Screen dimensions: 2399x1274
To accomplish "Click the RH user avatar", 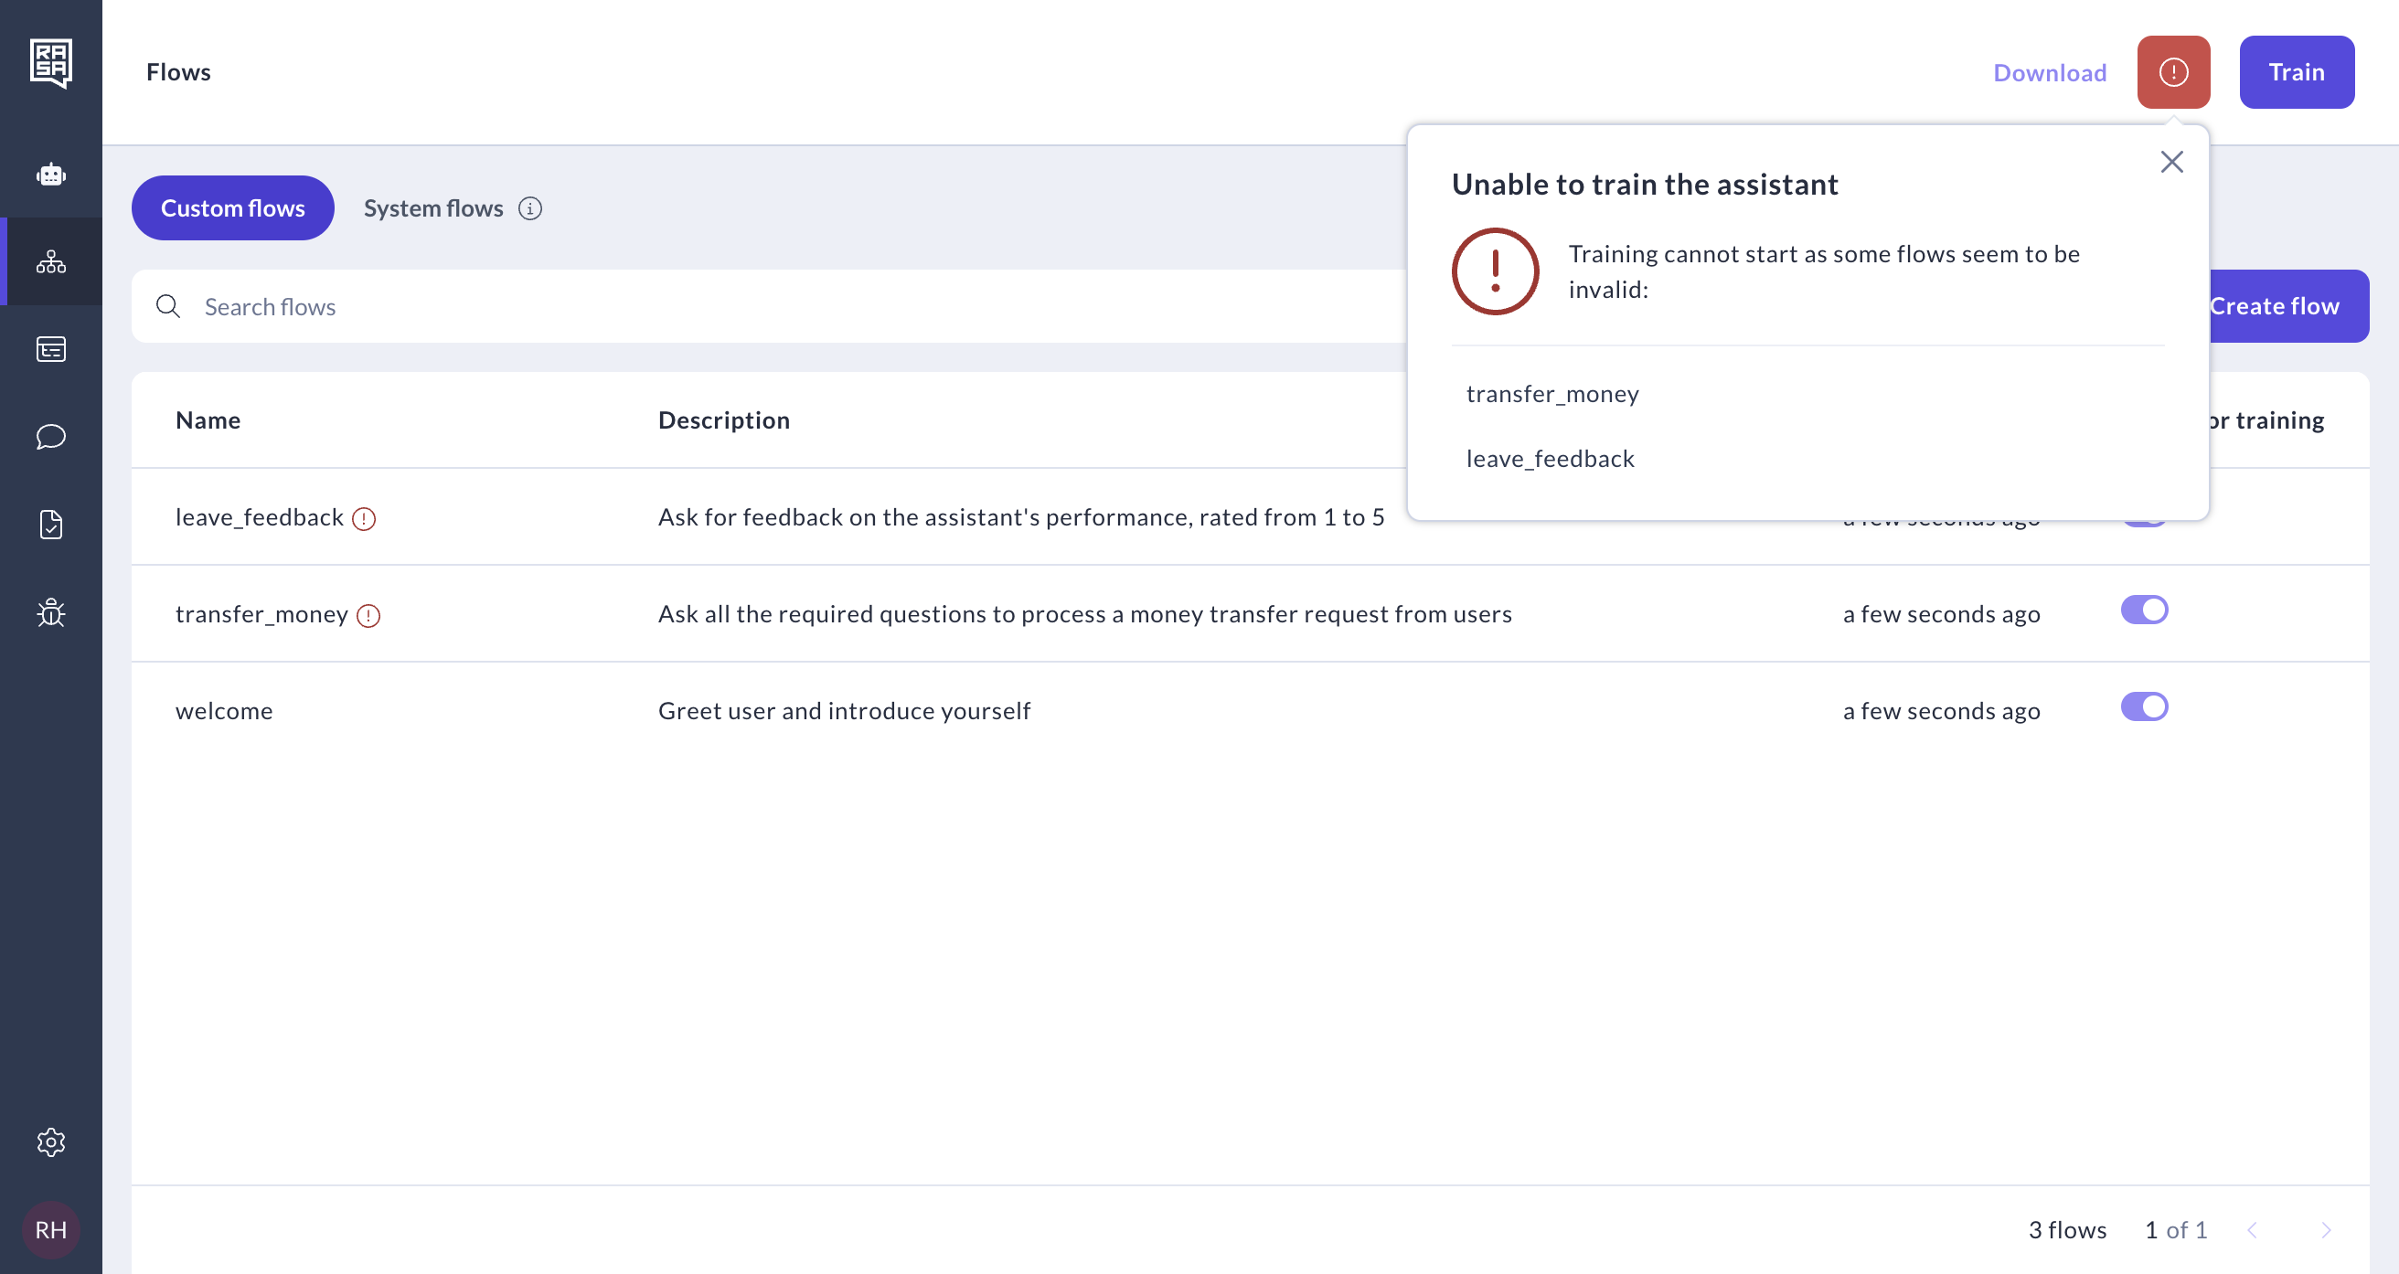I will coord(50,1229).
